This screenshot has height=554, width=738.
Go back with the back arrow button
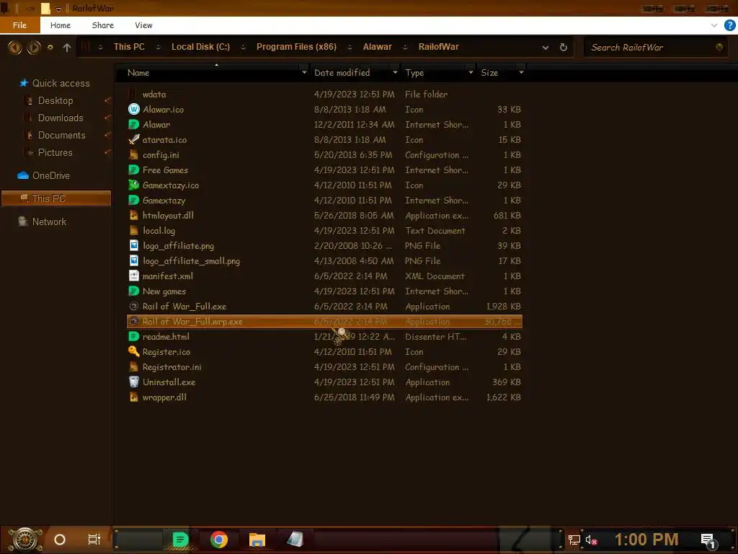[14, 47]
